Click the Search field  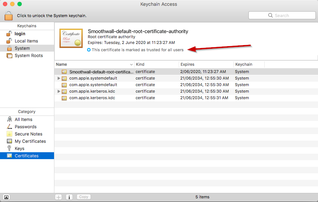(282, 16)
